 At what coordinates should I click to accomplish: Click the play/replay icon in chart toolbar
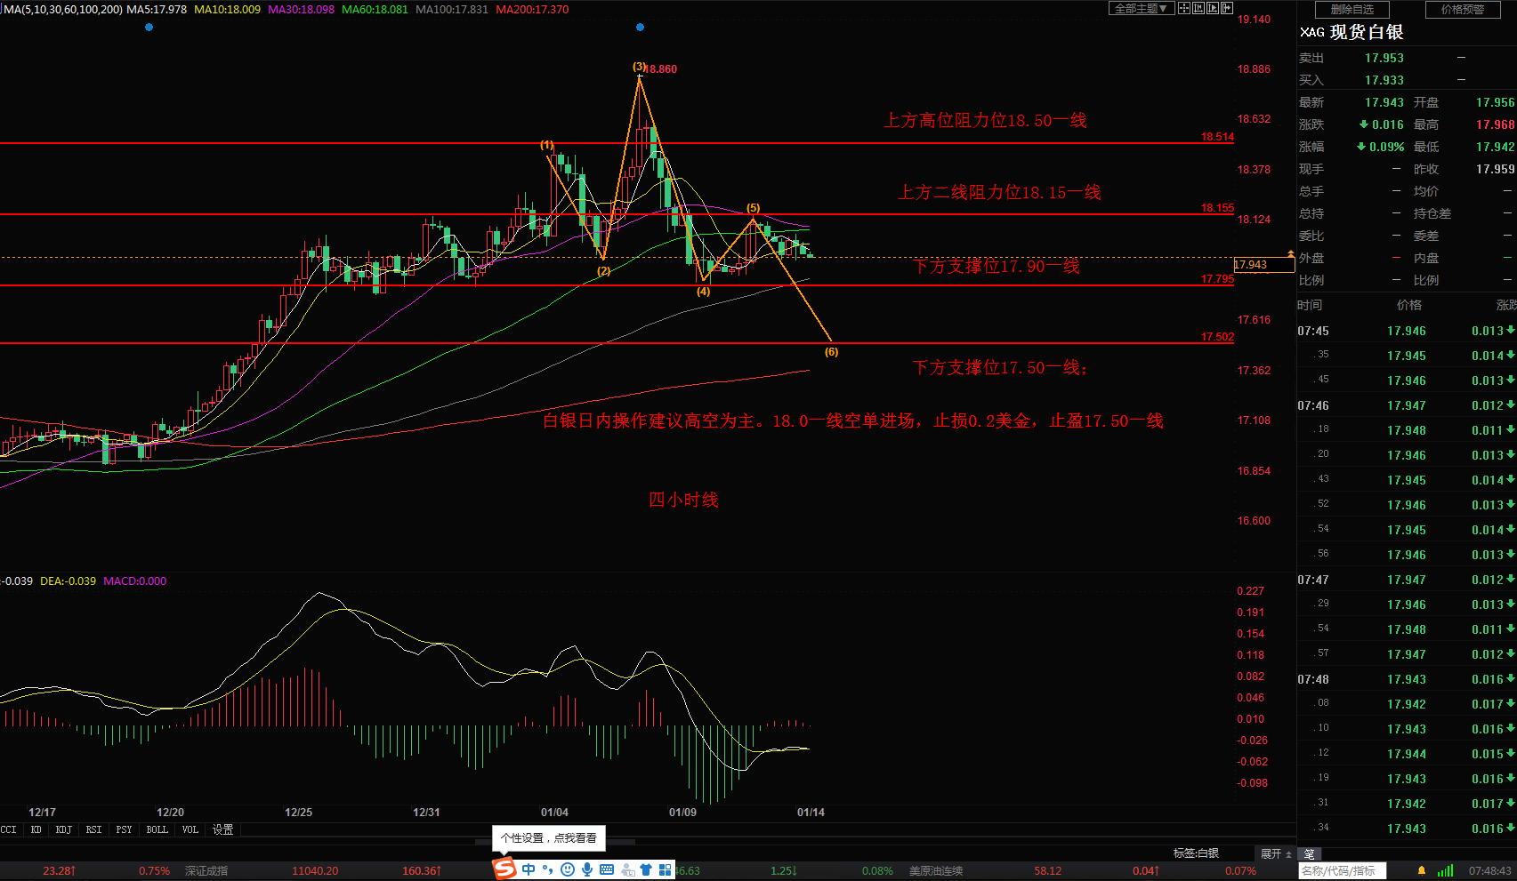[x=1213, y=8]
